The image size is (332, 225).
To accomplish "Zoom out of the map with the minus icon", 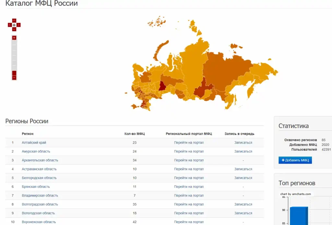I will point(14,78).
